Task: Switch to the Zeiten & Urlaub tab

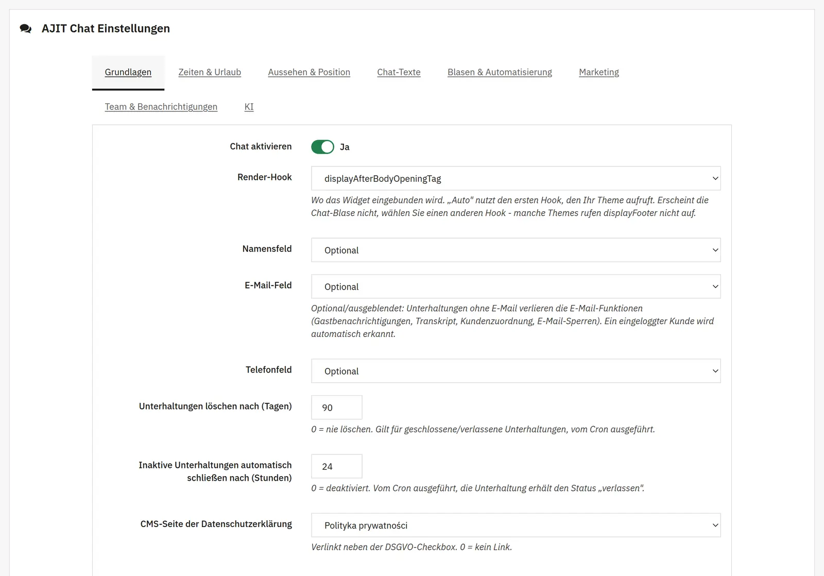Action: 210,72
